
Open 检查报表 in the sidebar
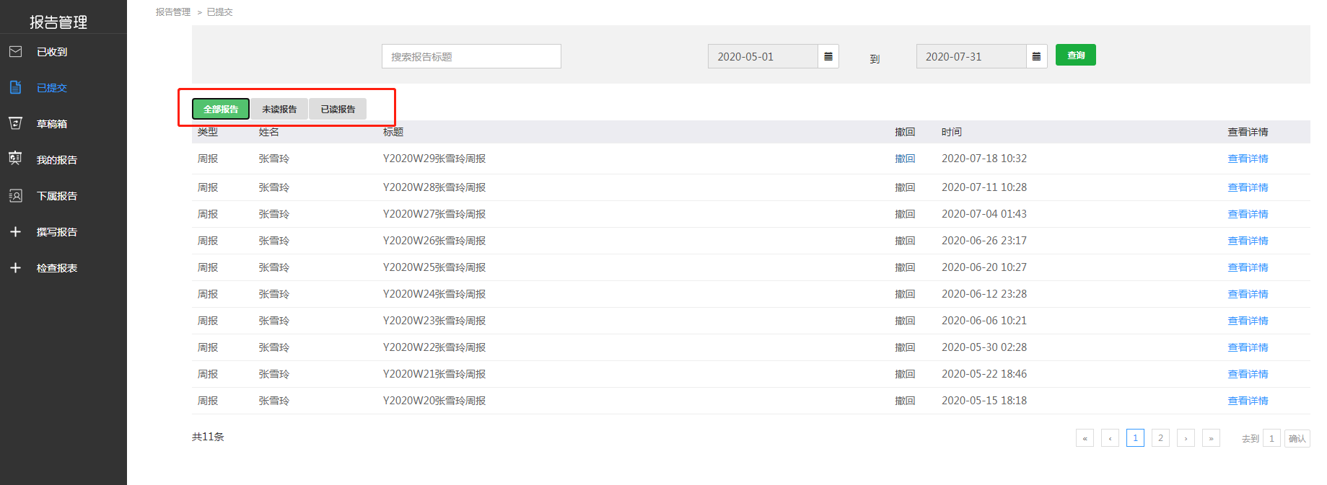coord(57,268)
